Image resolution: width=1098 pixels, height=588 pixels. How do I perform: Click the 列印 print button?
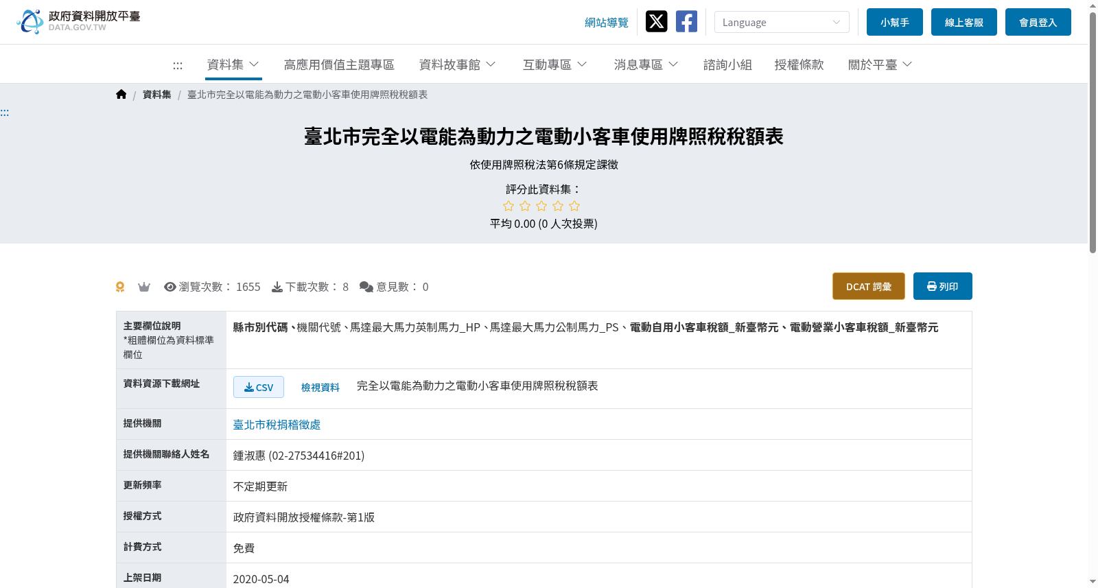pos(943,286)
